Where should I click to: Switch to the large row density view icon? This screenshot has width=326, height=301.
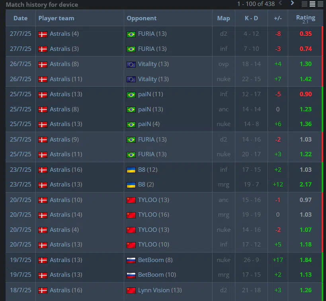(x=320, y=4)
